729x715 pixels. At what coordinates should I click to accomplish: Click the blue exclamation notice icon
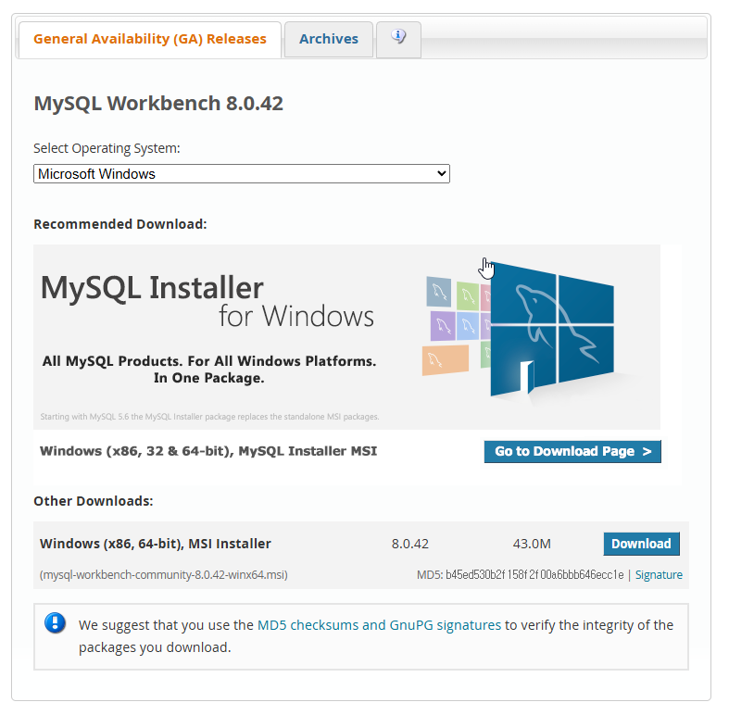tap(56, 623)
